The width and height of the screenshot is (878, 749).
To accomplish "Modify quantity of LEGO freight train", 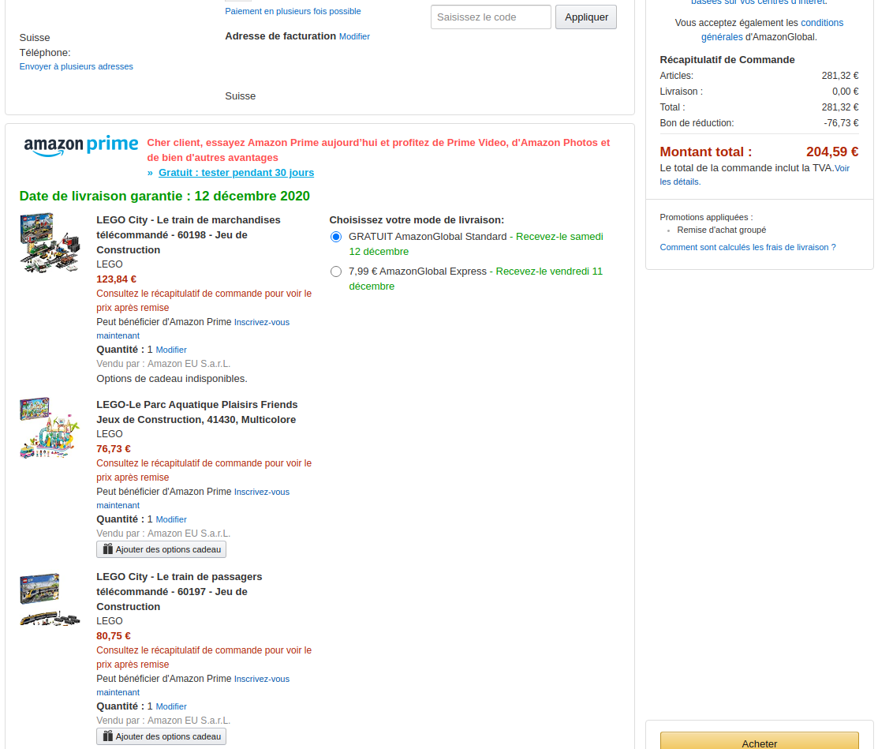I will tap(171, 350).
